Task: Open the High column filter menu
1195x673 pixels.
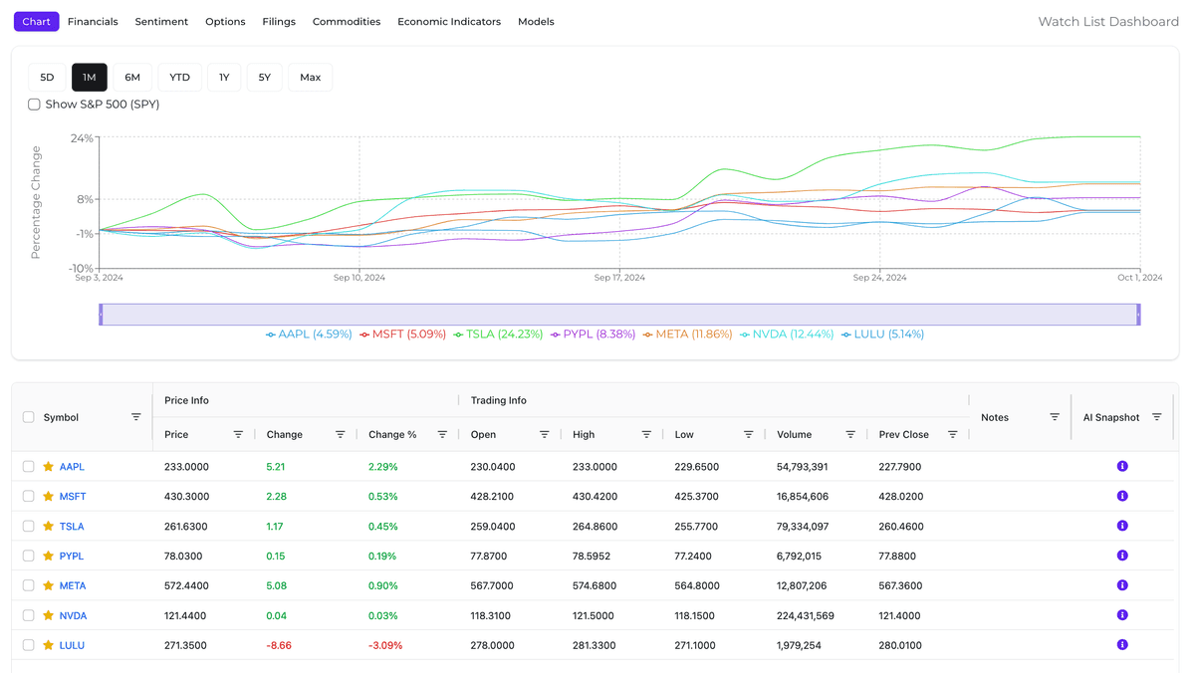Action: point(646,434)
